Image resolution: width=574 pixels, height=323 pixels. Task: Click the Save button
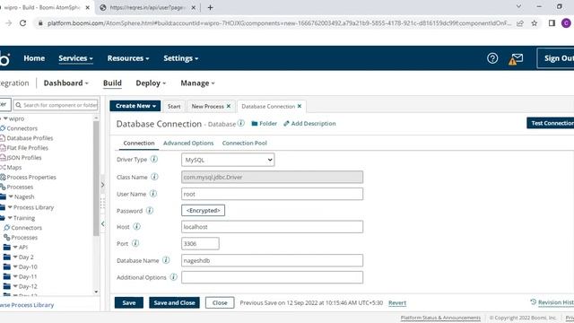point(129,302)
